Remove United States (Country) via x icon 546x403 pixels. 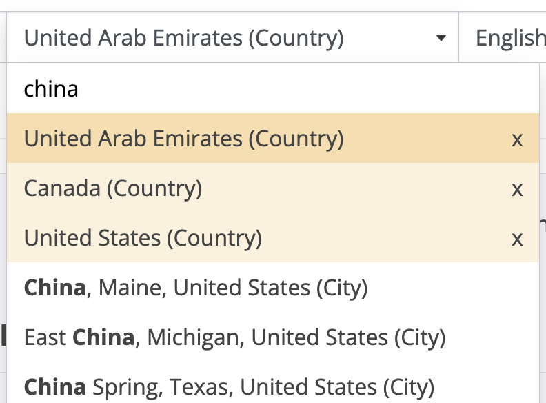517,239
